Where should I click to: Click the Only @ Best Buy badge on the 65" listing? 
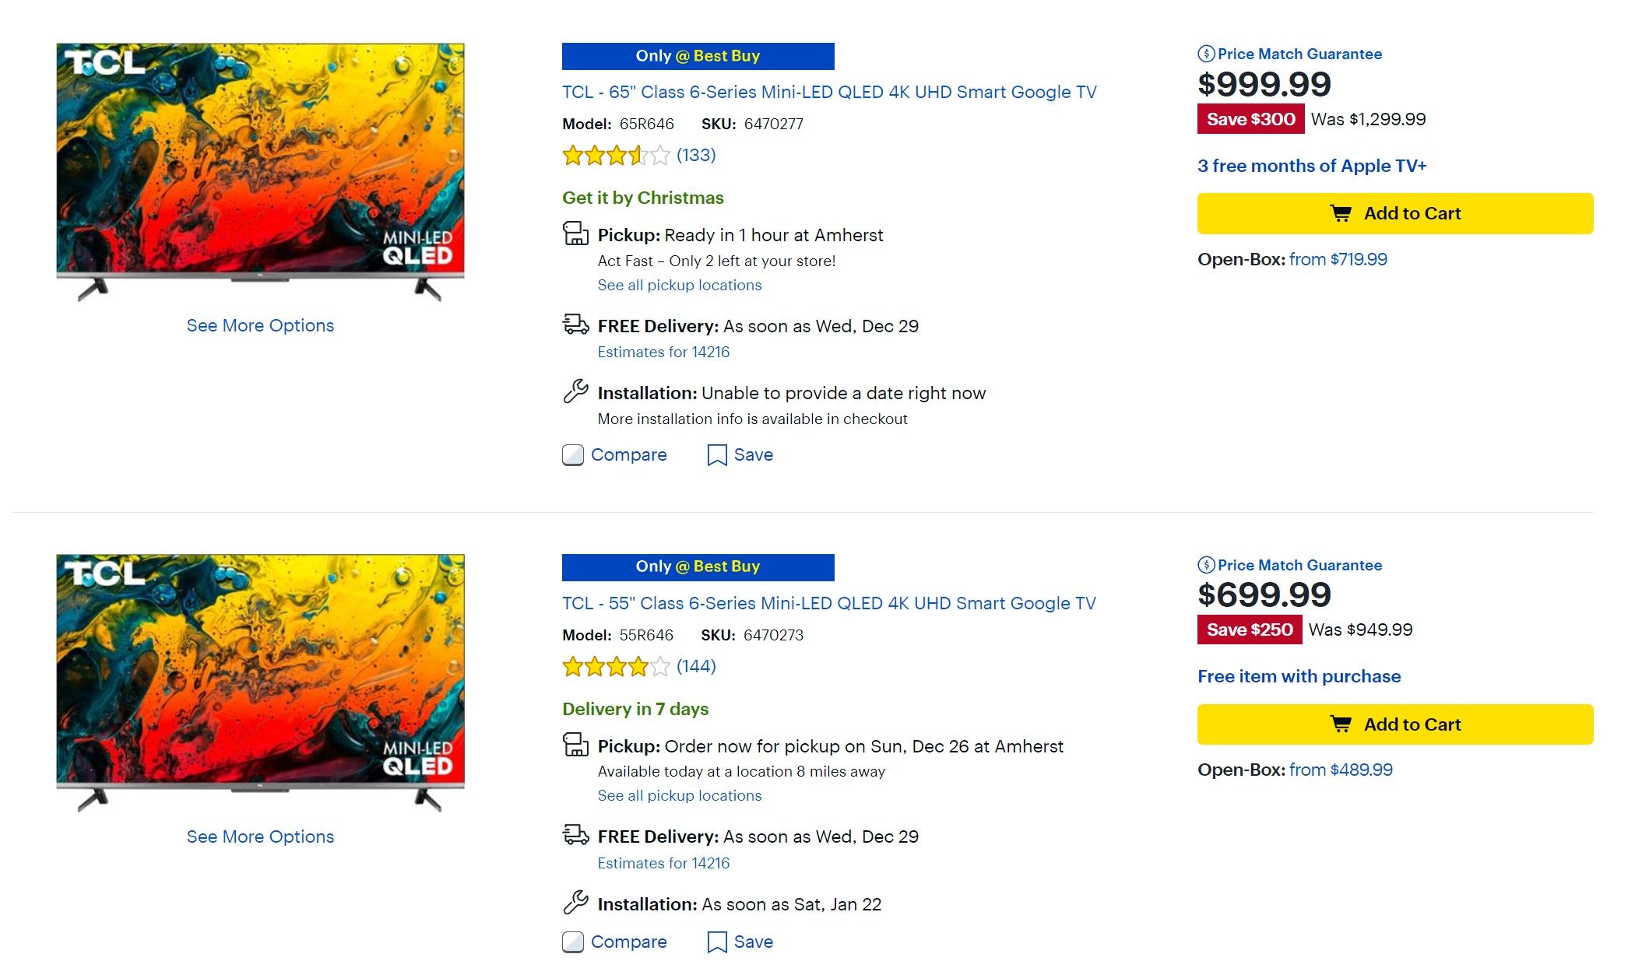[x=698, y=55]
